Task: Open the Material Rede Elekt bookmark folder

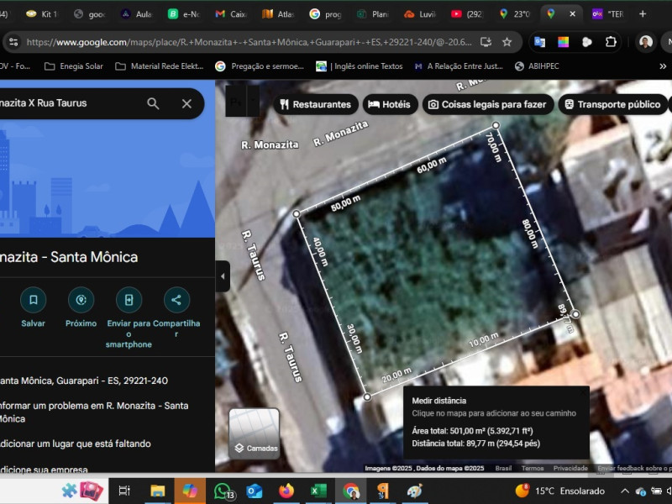Action: click(160, 66)
